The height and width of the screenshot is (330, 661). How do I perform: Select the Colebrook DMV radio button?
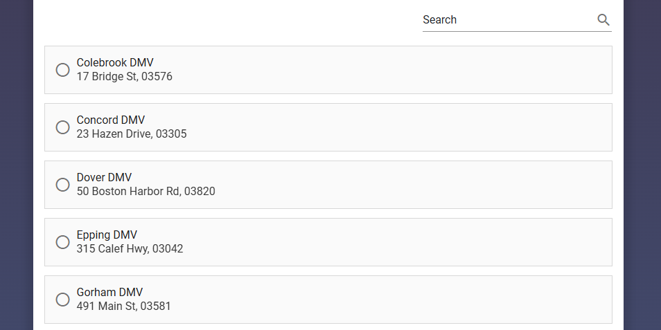(63, 70)
